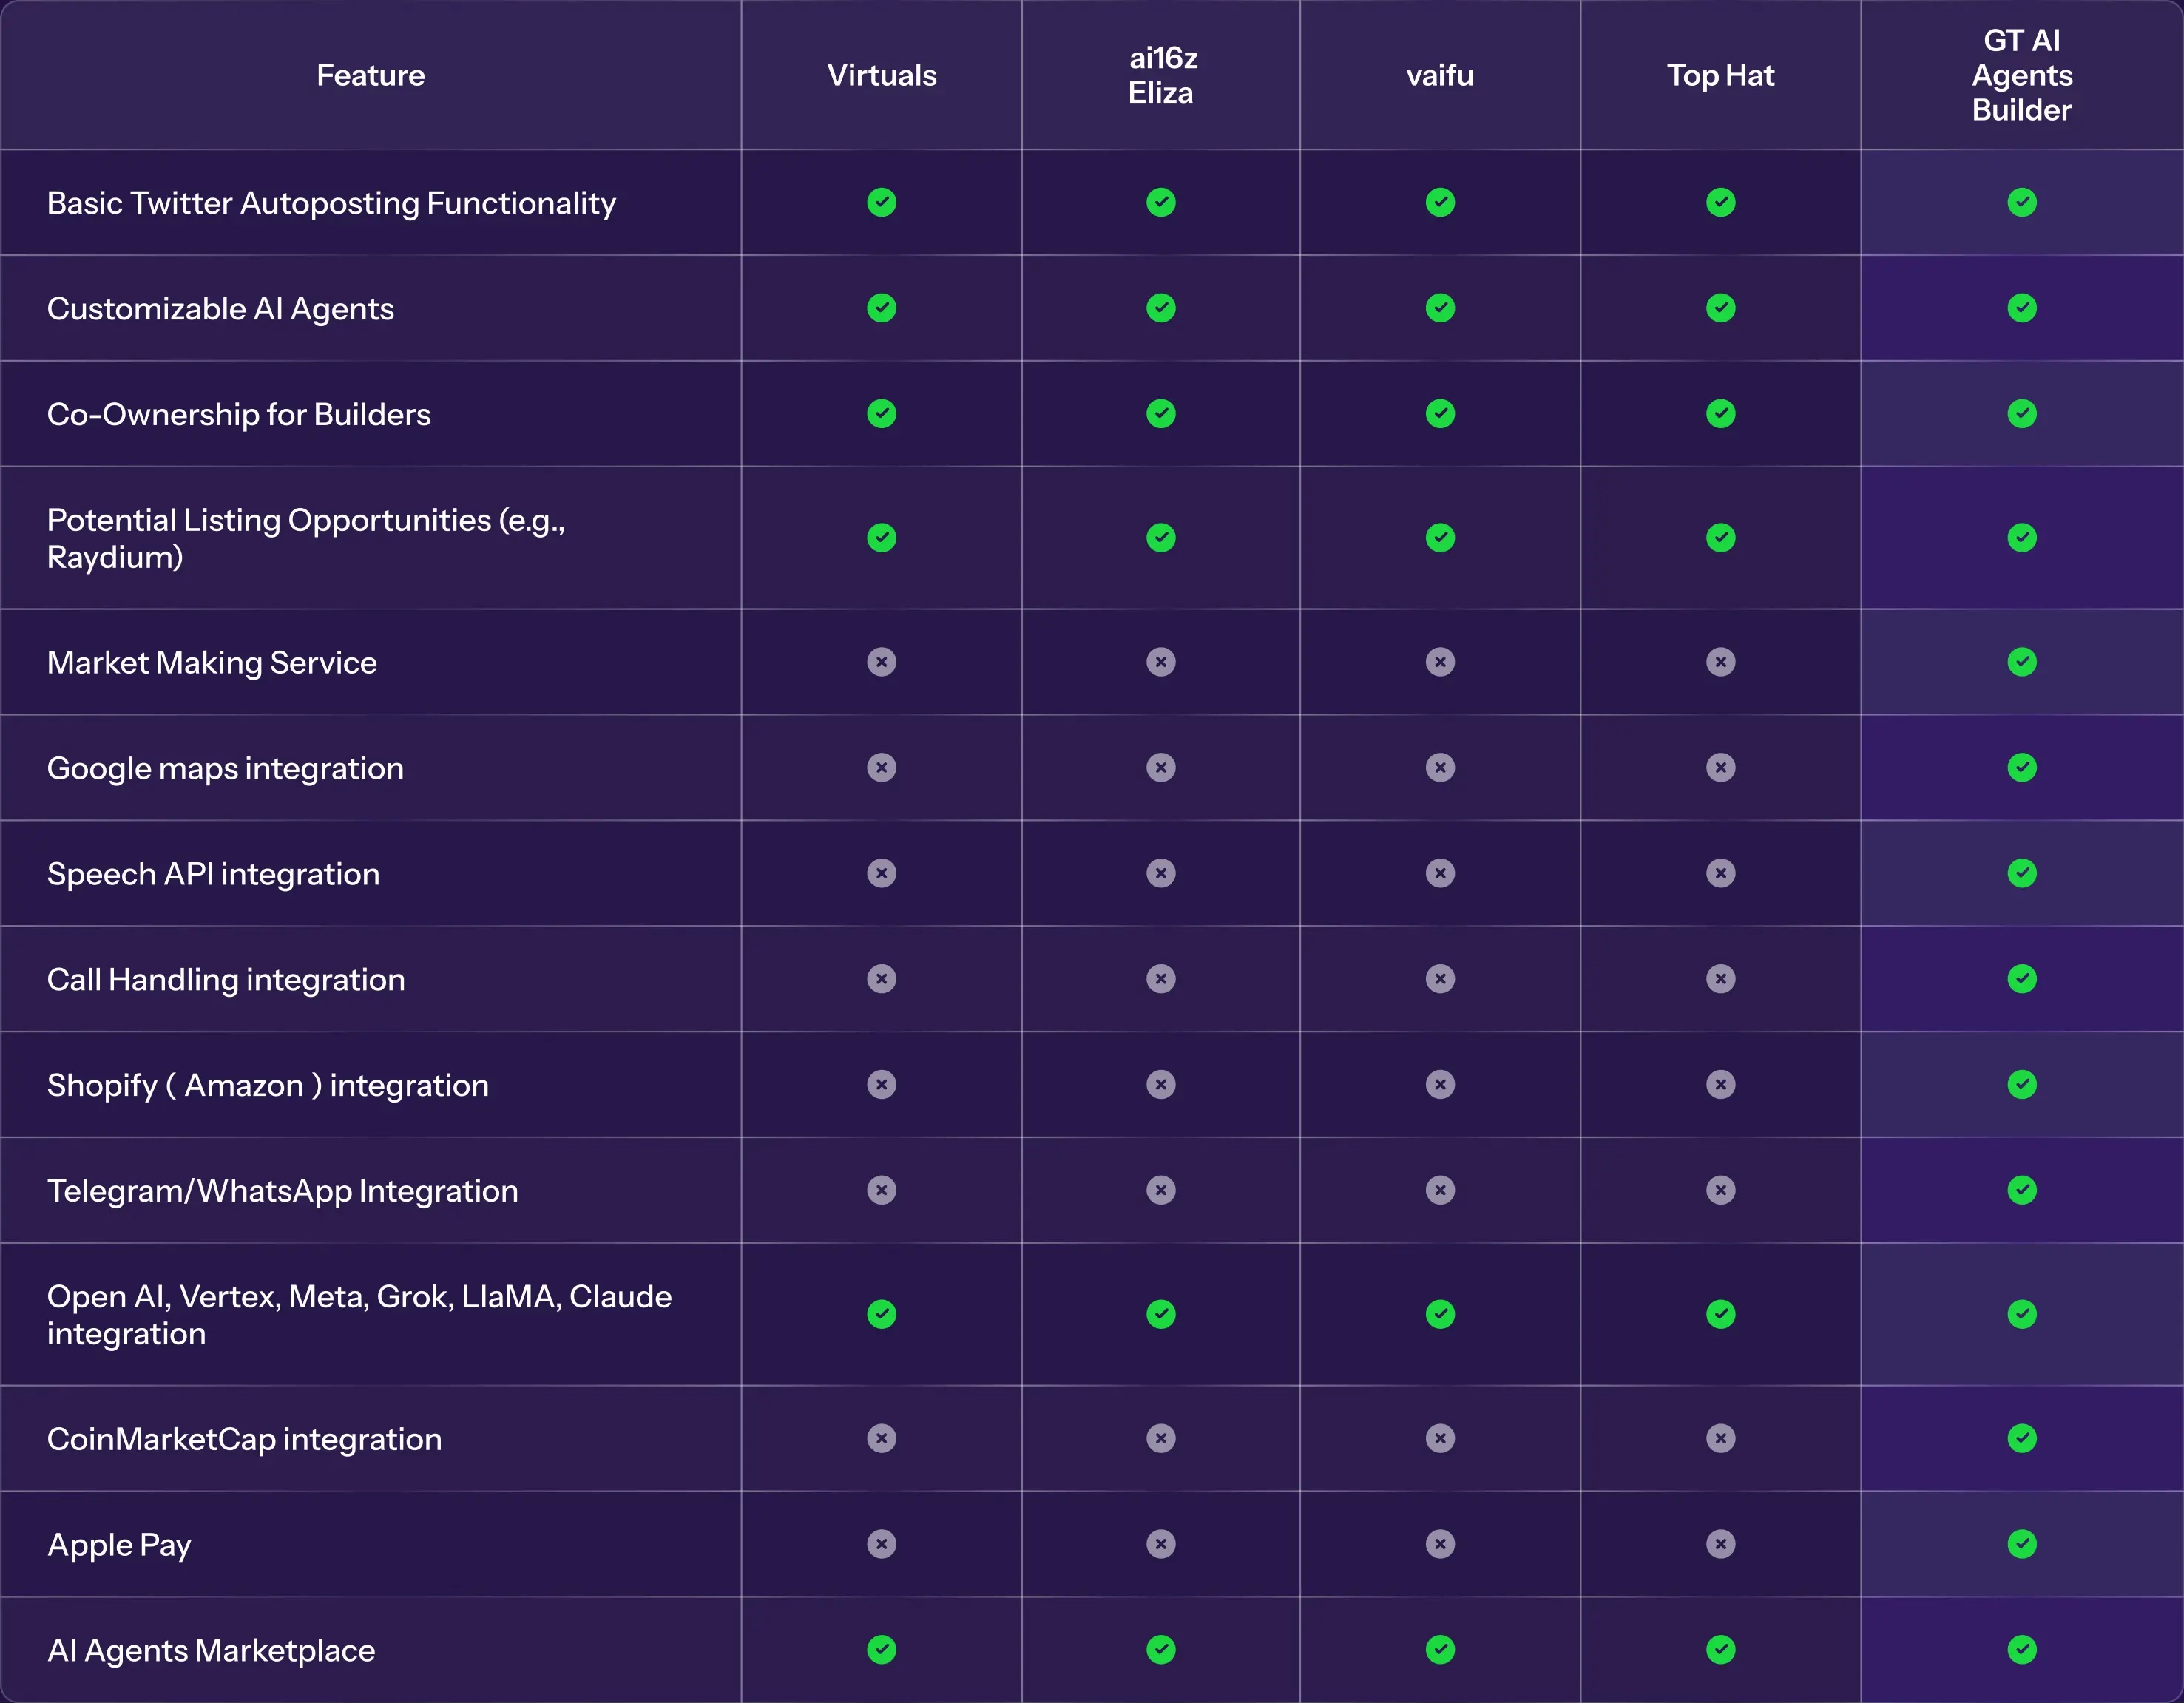Select the Virtuals column header
Image resolution: width=2184 pixels, height=1703 pixels.
click(881, 75)
